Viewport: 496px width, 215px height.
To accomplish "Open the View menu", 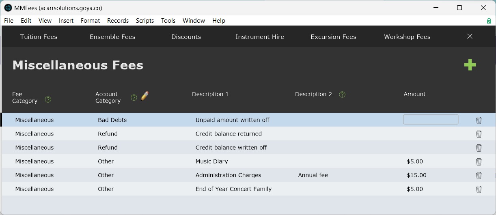I will point(45,21).
